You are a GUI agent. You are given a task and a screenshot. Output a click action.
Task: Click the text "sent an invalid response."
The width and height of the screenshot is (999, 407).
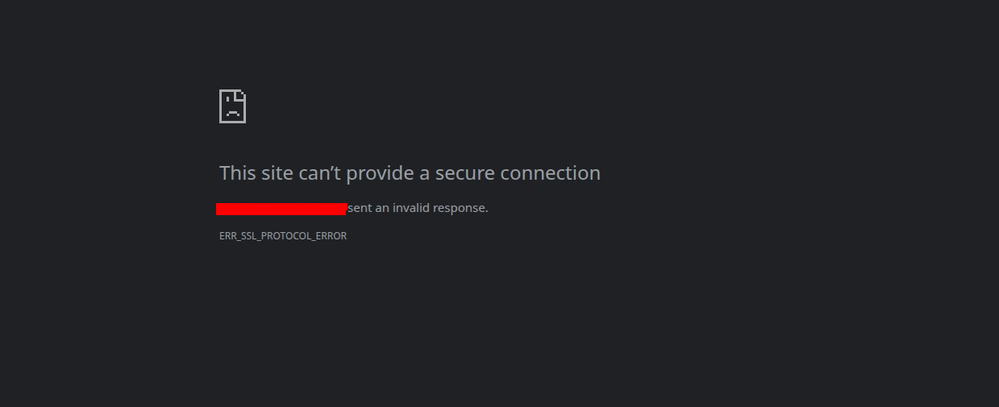pos(418,208)
